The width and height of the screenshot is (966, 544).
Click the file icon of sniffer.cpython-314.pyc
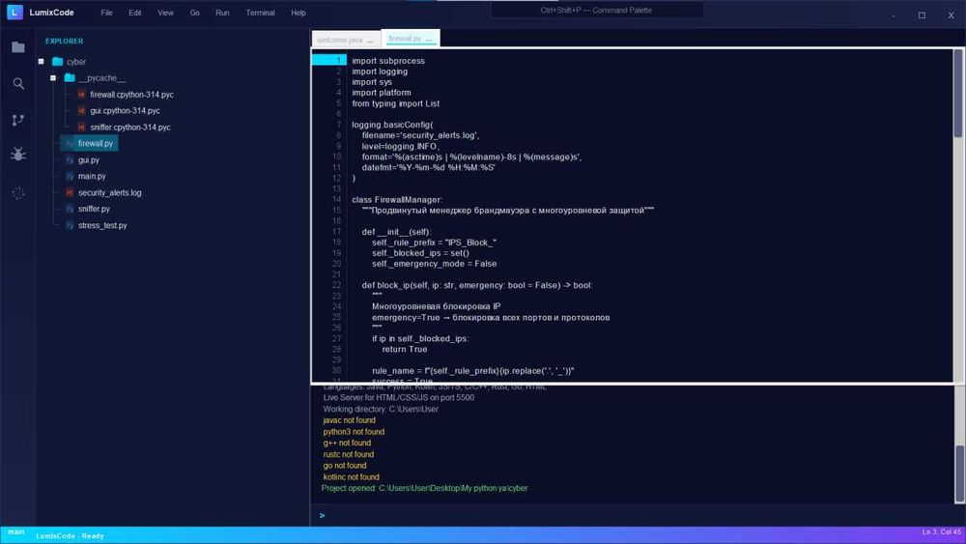[81, 127]
